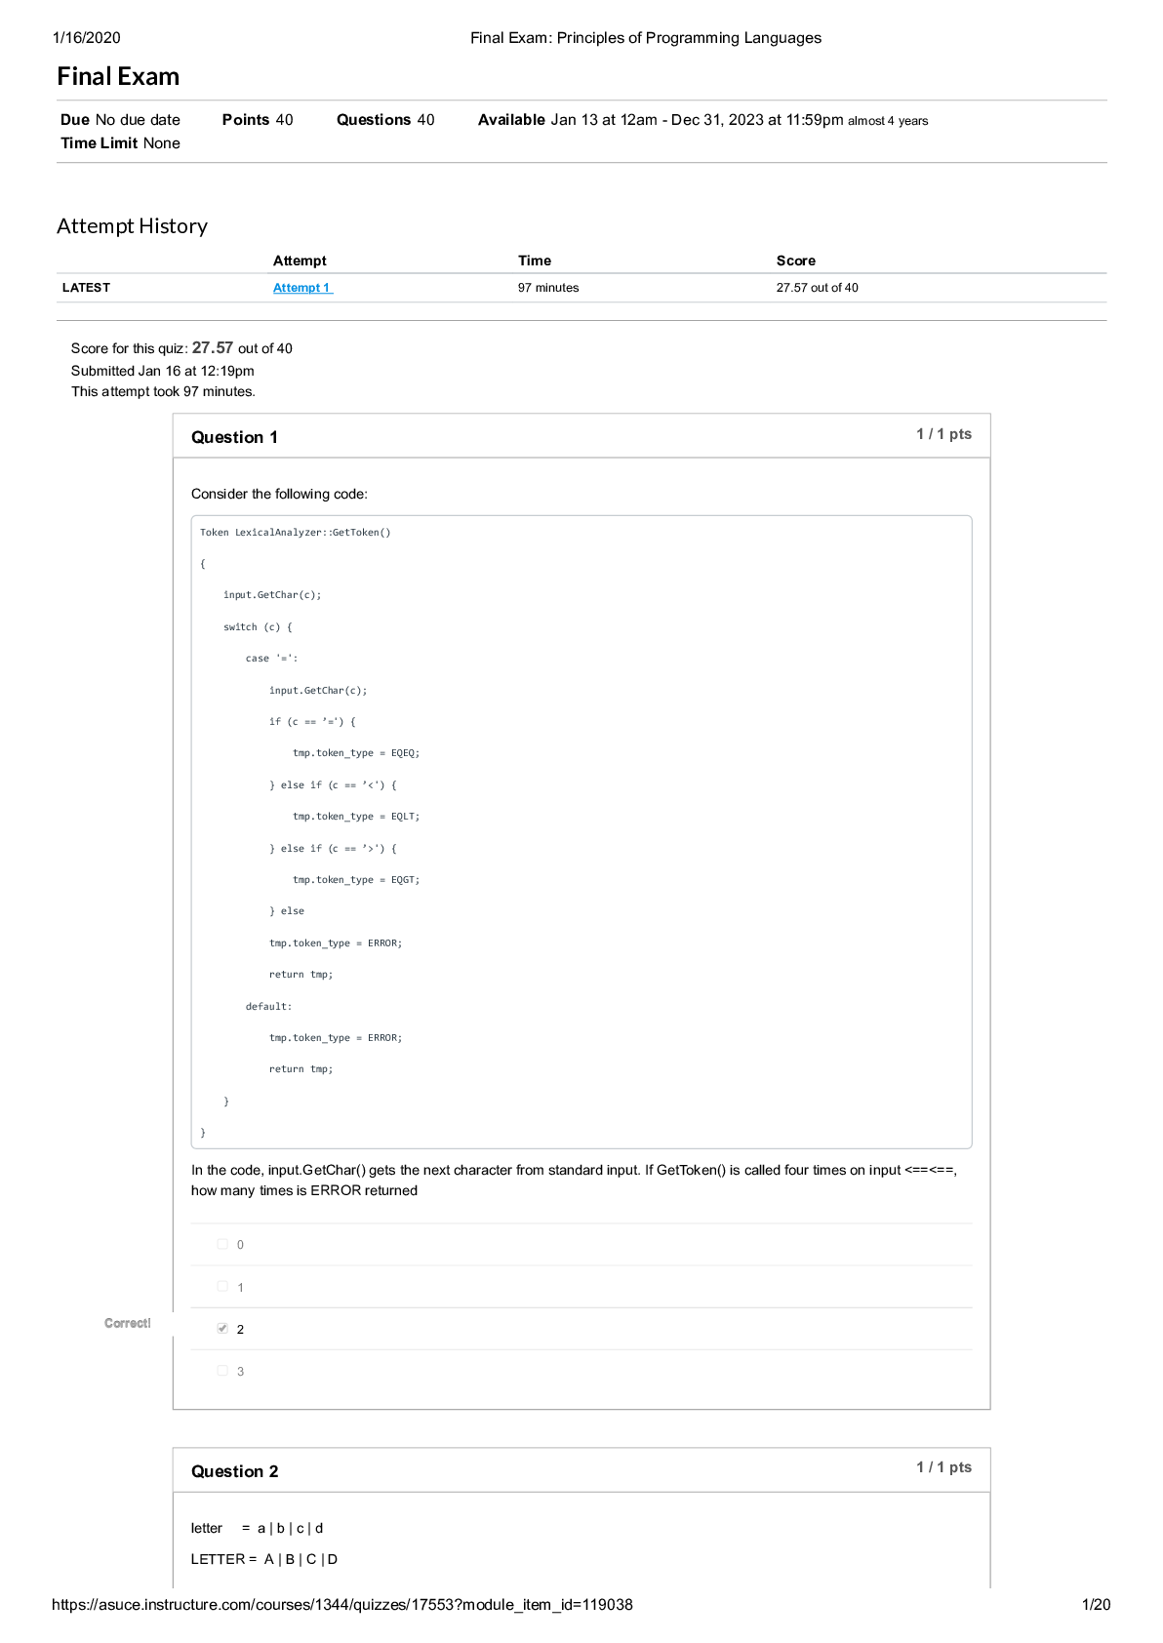Viewport: 1163px width, 1643px height.
Task: Click the Score column header
Action: [x=795, y=260]
